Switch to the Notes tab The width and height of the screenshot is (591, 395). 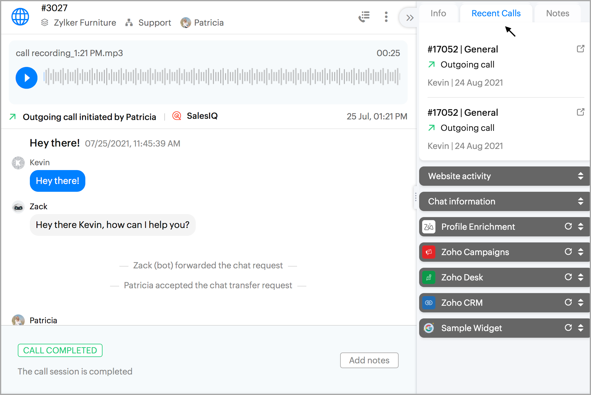point(558,14)
